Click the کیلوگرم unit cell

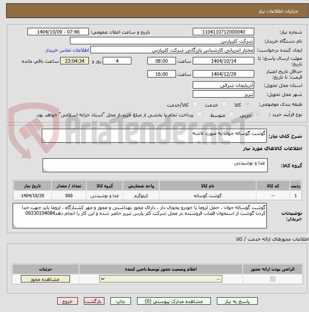pos(141,196)
